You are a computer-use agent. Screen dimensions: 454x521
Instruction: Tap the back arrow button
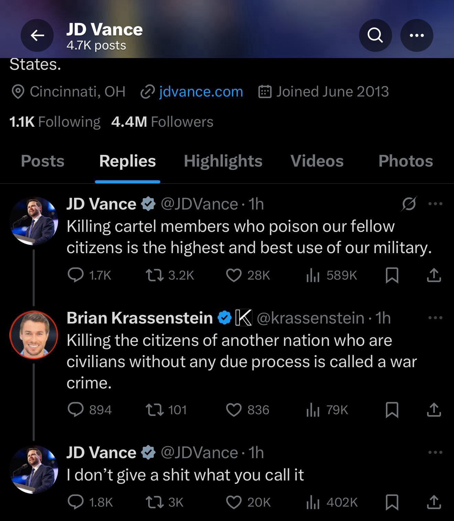point(37,35)
